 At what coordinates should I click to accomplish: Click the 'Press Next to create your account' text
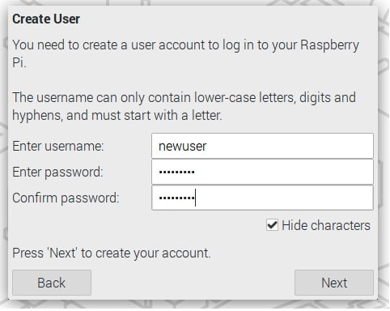point(112,253)
